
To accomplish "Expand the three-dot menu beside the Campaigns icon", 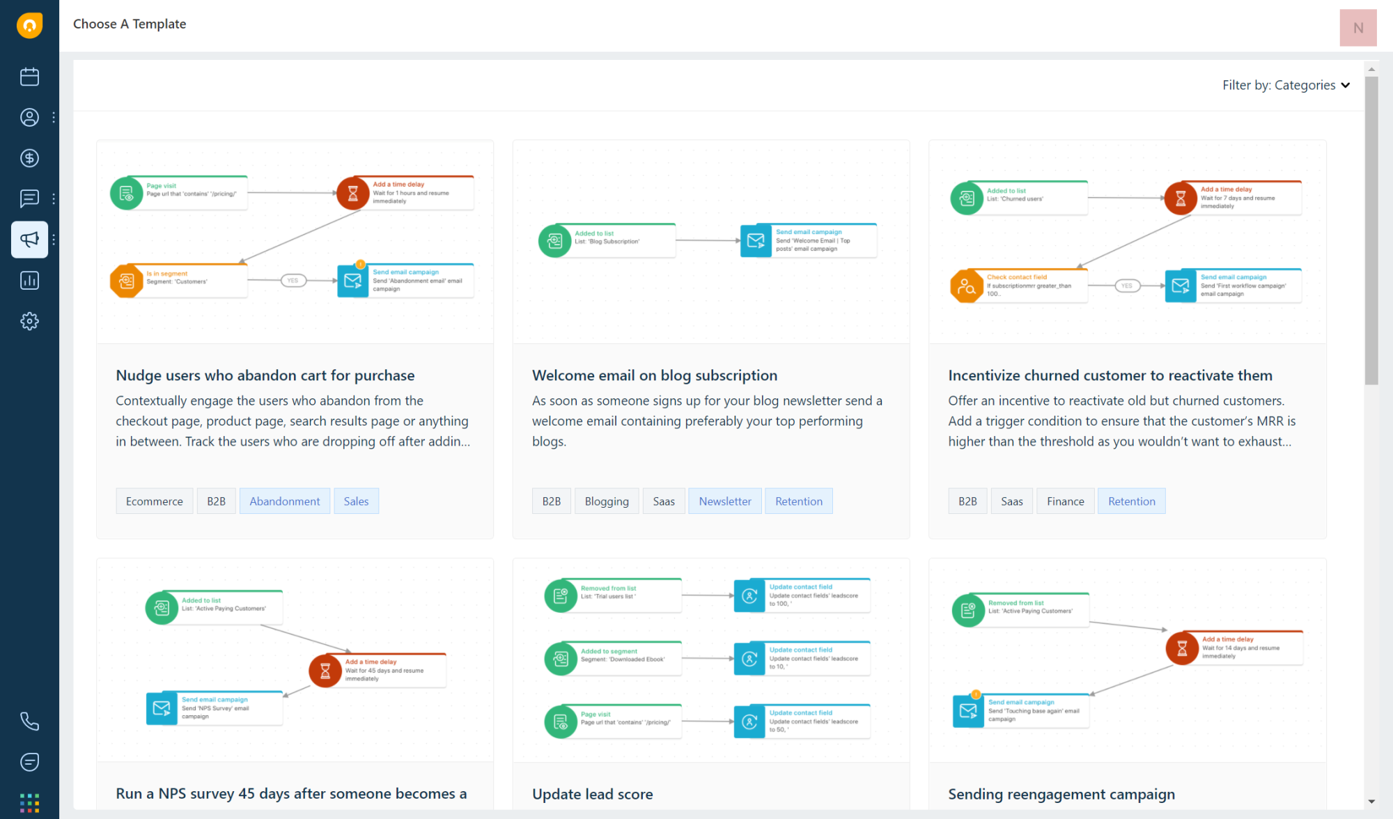I will pos(54,239).
